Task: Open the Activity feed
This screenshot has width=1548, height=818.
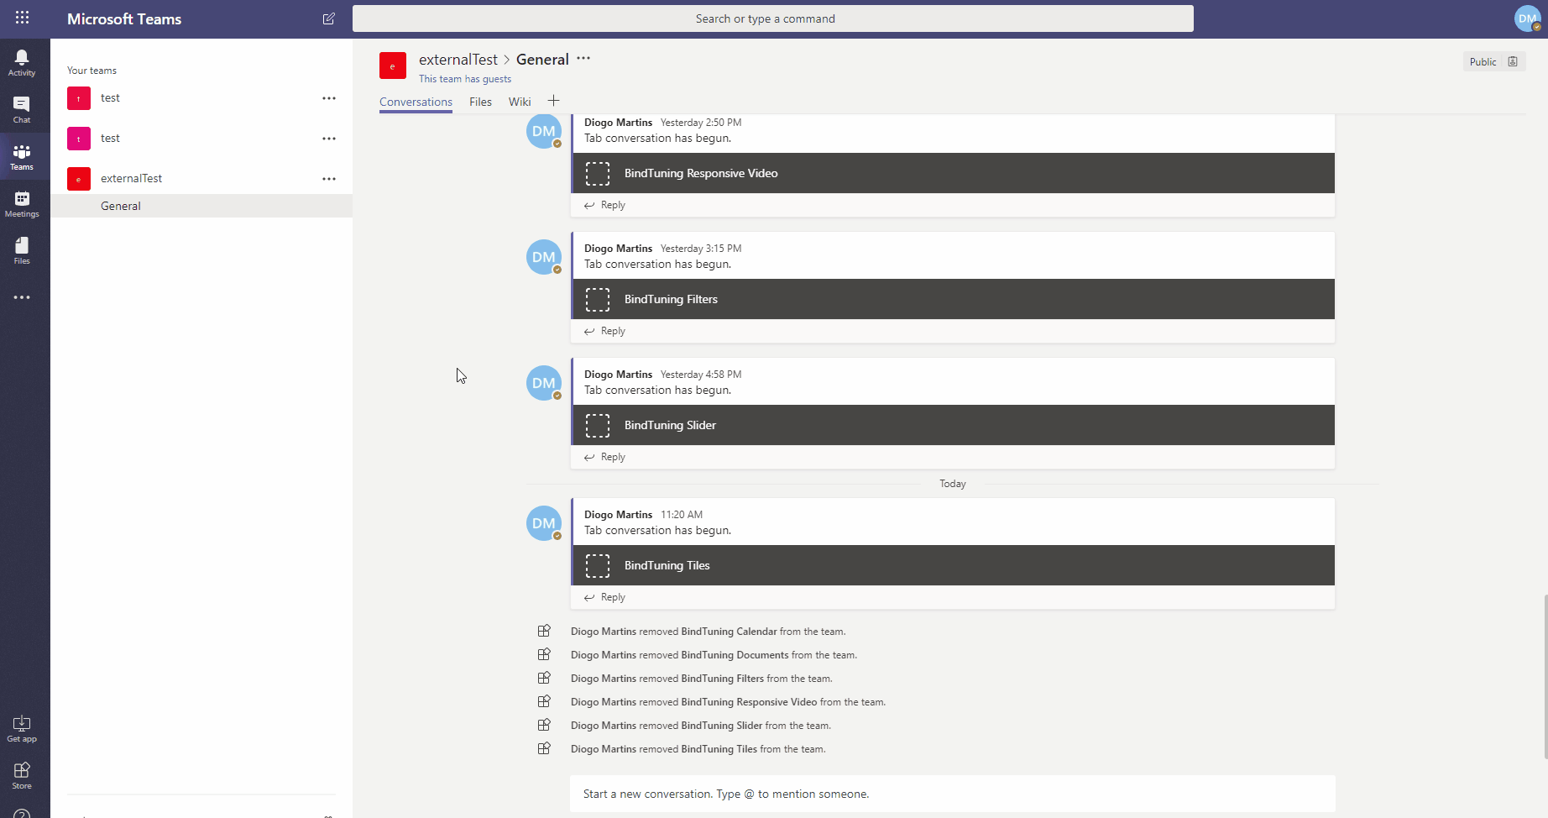Action: pos(22,62)
